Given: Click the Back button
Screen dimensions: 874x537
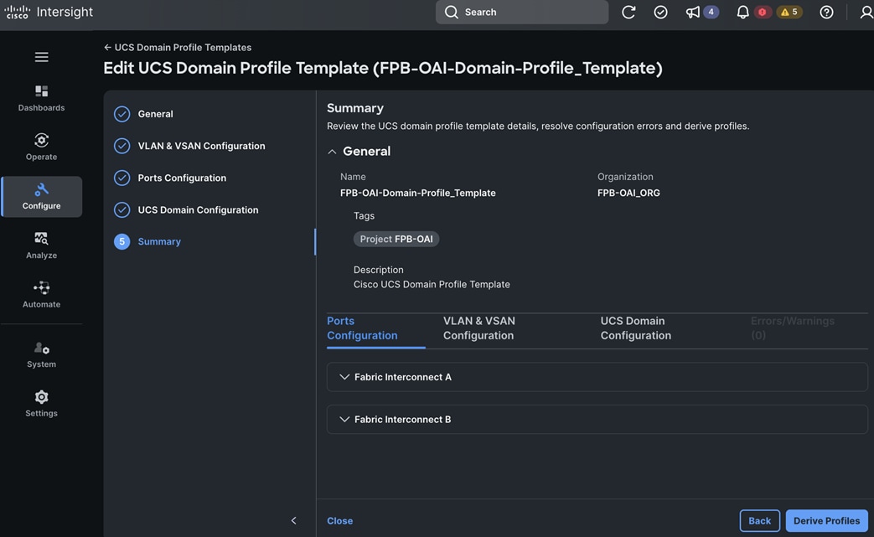Looking at the screenshot, I should click(x=760, y=521).
